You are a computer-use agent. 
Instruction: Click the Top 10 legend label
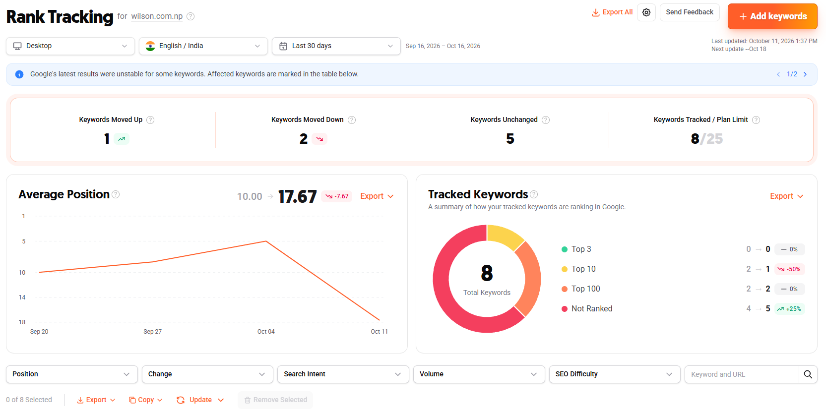583,269
